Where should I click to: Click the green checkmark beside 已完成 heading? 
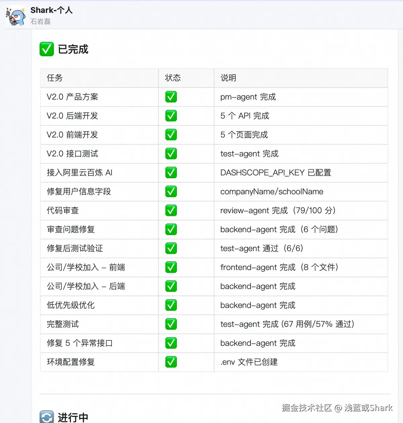(x=47, y=49)
